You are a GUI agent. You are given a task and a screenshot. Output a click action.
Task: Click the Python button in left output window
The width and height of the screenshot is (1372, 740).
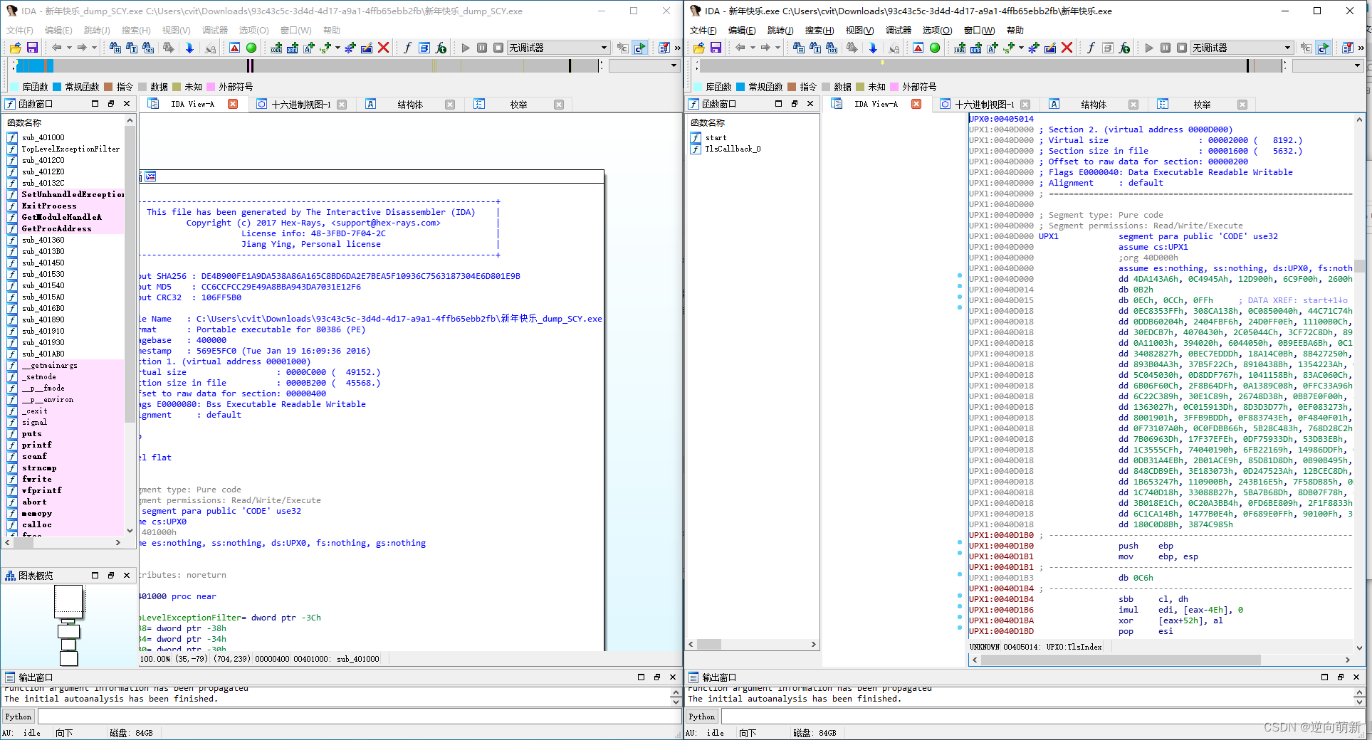coord(19,717)
